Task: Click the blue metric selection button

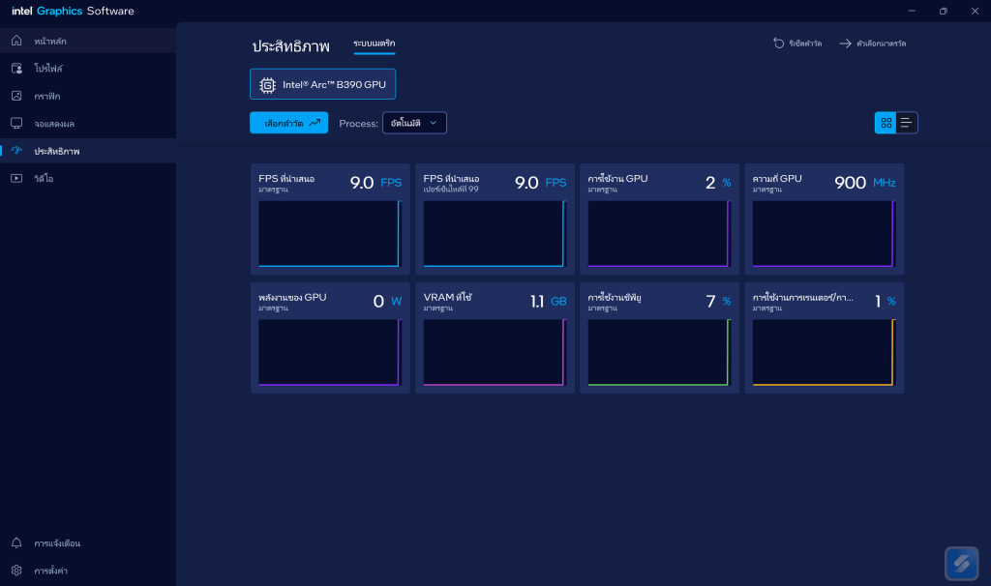Action: 288,123
